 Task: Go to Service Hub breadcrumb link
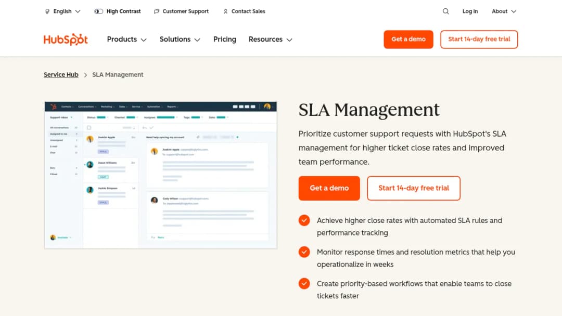[x=61, y=75]
